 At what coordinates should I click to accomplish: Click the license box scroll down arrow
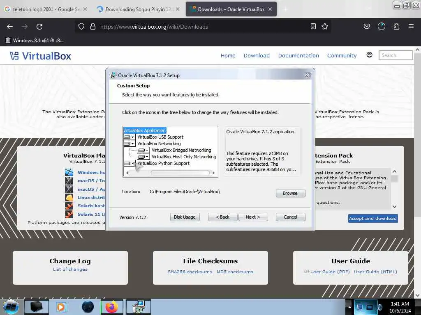(394, 207)
